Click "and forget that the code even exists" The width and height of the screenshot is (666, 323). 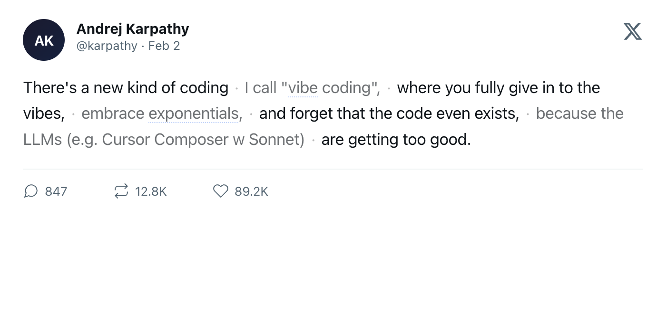pyautogui.click(x=389, y=114)
